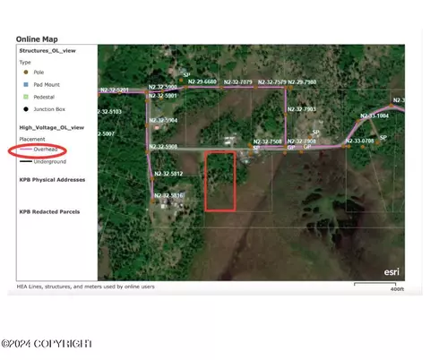The height and width of the screenshot is (360, 430).
Task: Click map label N2-29-7980
Action: click(302, 82)
